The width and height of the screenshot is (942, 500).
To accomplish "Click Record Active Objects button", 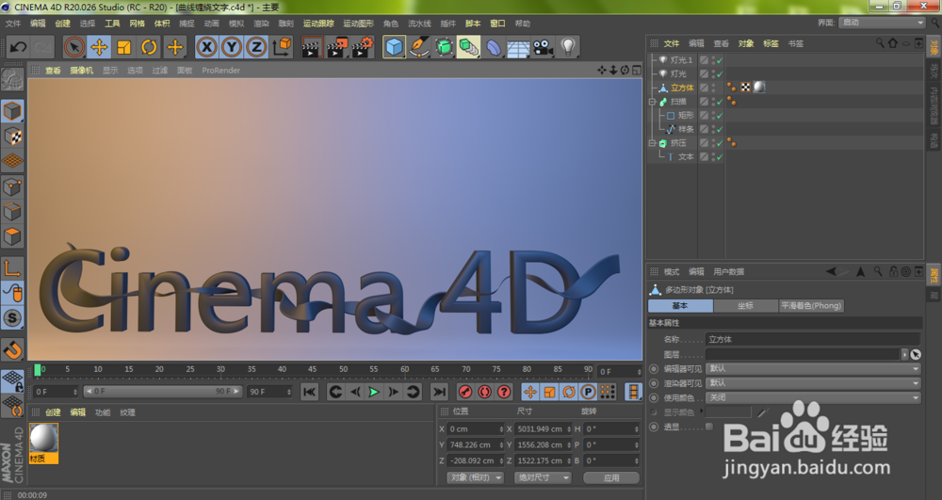I will [465, 392].
